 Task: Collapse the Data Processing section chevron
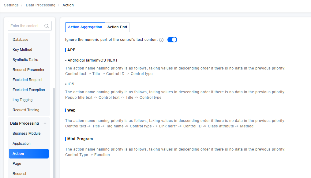click(x=45, y=123)
